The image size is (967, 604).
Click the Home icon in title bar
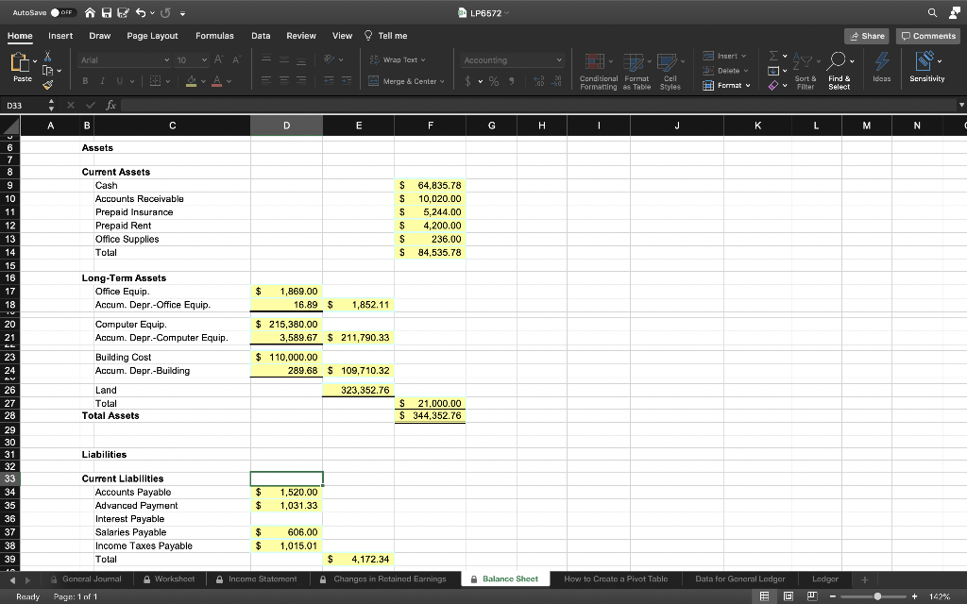tap(90, 12)
